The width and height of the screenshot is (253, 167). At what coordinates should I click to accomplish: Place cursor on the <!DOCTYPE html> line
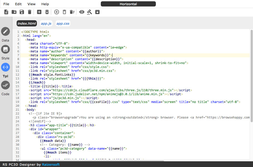(x=35, y=32)
